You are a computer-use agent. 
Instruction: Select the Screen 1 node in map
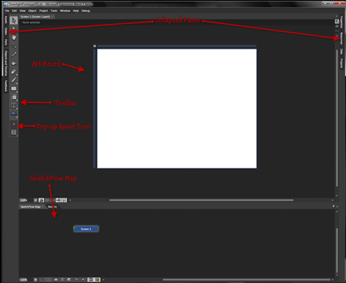(86, 229)
